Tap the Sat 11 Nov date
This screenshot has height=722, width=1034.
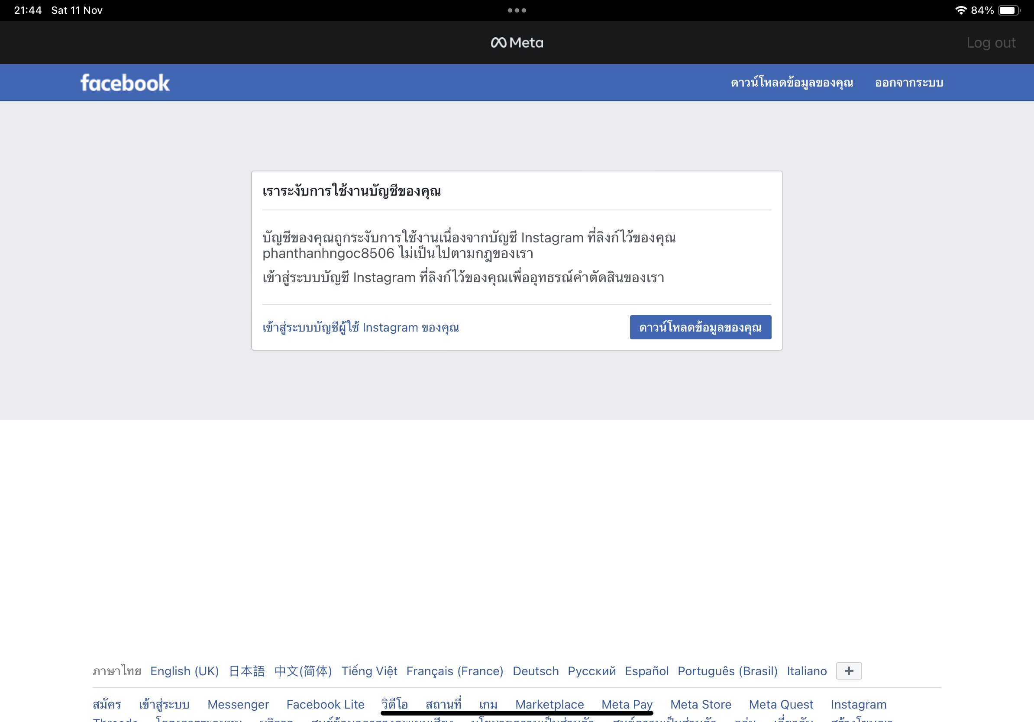click(77, 10)
